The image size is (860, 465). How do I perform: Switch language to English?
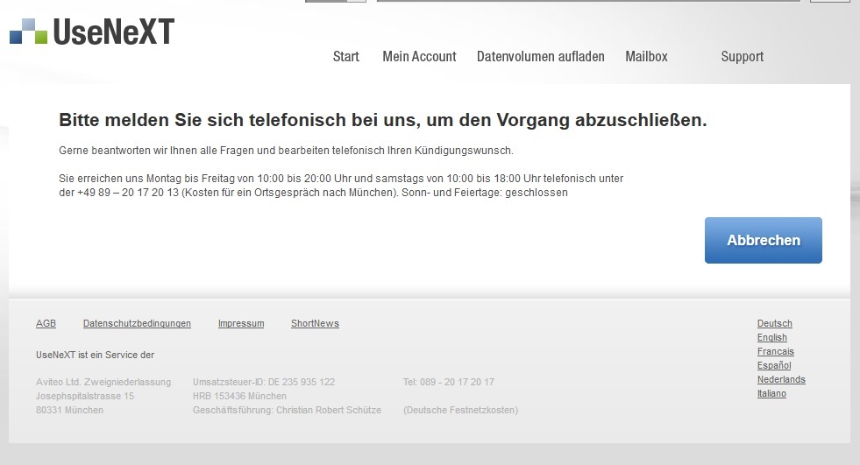click(772, 337)
